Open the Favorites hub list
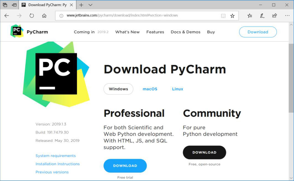 250,16
